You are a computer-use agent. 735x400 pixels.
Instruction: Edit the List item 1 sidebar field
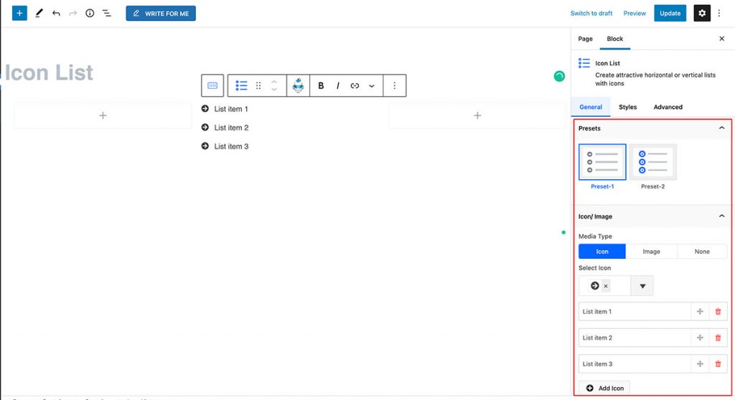[x=635, y=312]
